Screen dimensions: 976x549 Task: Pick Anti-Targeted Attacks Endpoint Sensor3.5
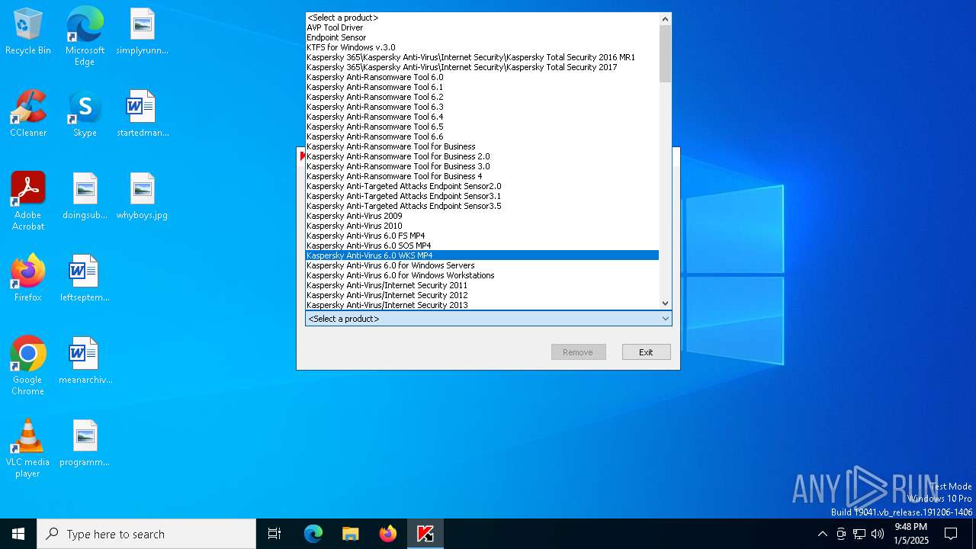(482, 206)
